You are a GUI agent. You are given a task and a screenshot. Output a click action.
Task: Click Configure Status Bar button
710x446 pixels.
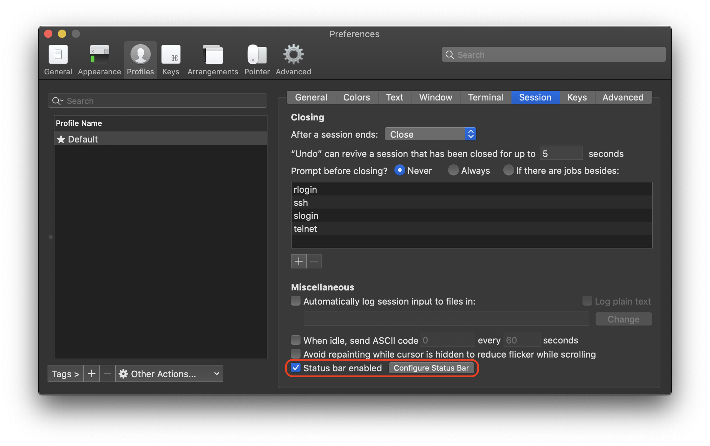click(431, 368)
